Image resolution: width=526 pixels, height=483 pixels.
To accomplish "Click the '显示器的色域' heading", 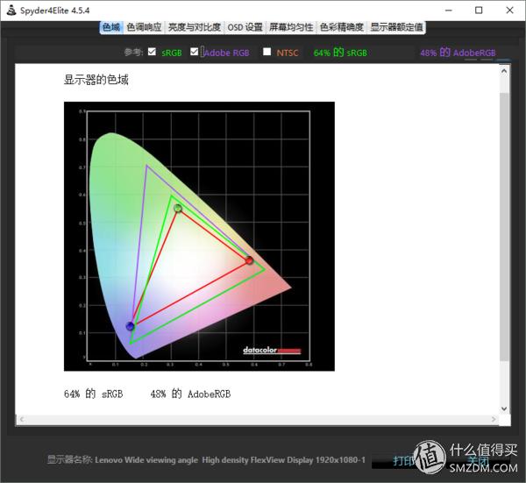I will [96, 80].
